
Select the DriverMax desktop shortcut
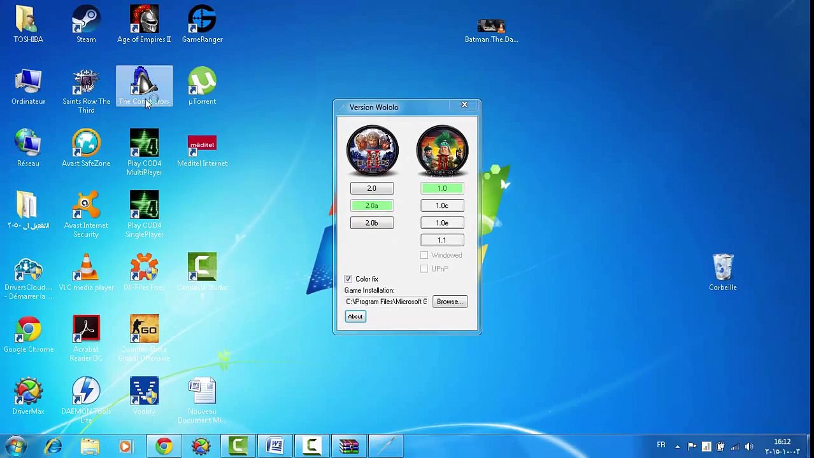point(28,396)
